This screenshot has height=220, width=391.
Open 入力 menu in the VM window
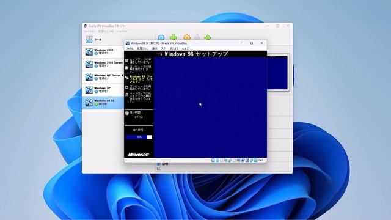[x=164, y=48]
